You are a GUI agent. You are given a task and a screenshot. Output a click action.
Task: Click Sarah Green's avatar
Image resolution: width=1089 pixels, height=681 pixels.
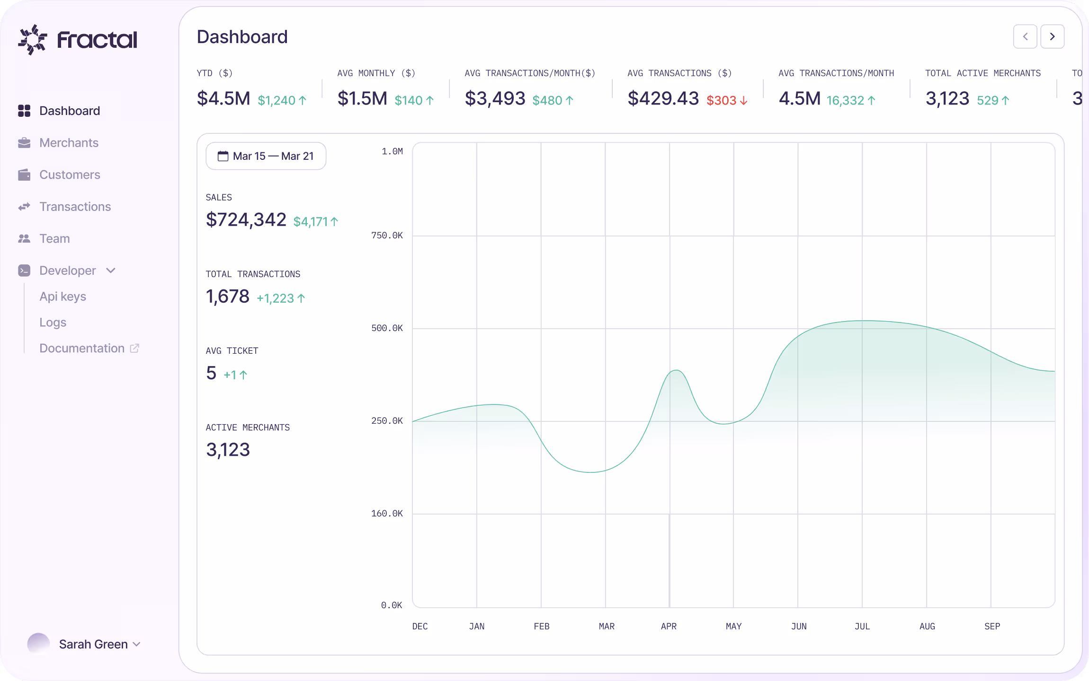tap(38, 644)
